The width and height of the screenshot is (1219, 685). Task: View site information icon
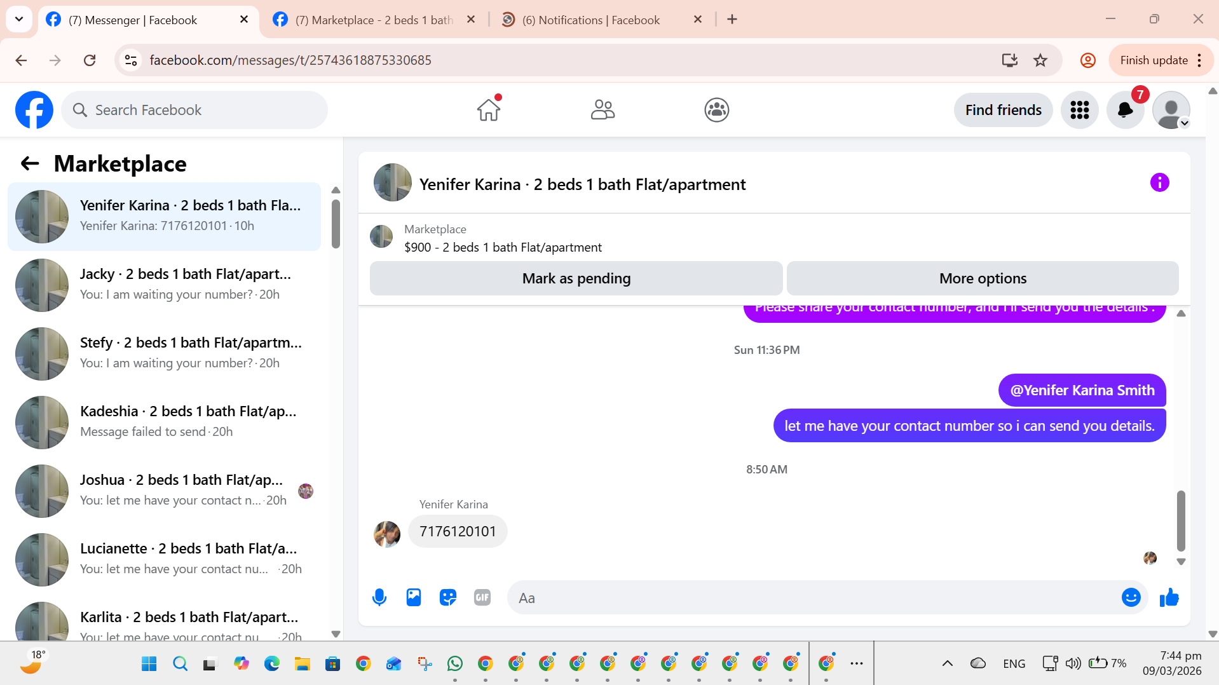click(x=131, y=60)
